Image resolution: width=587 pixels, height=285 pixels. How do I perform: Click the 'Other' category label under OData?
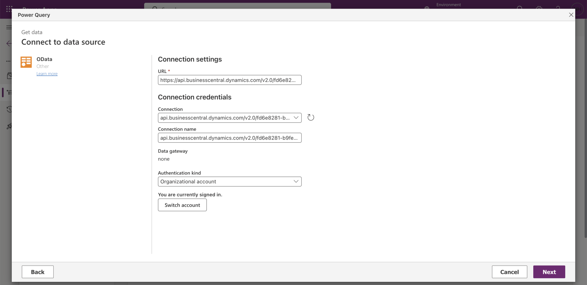coord(43,66)
